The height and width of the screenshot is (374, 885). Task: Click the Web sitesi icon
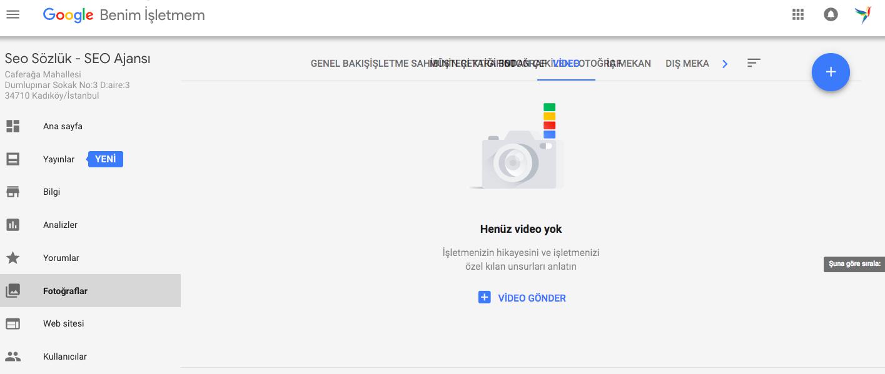13,323
